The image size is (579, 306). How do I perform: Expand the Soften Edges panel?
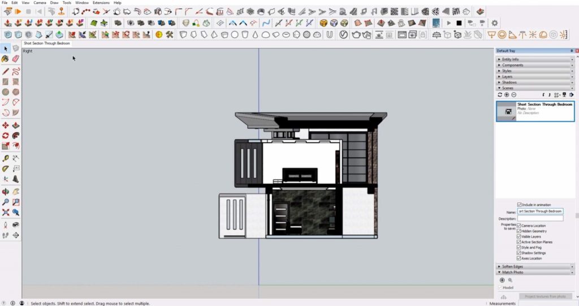tap(535, 266)
